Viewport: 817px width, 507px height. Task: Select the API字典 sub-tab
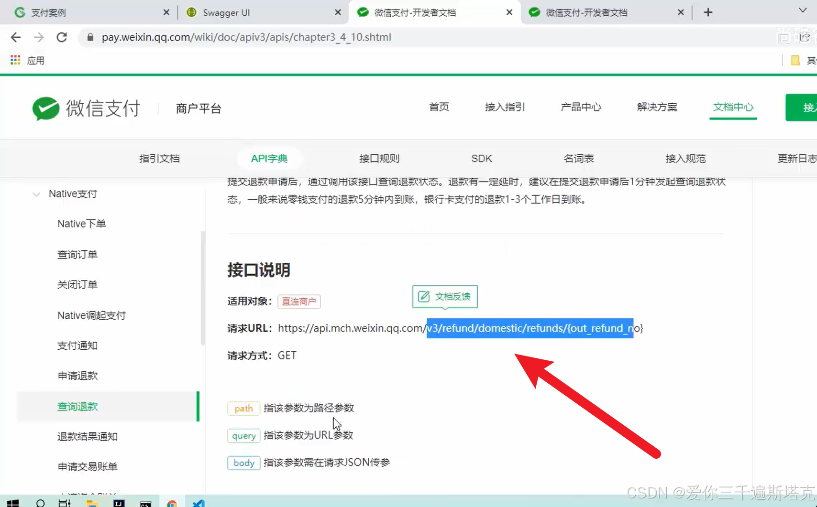pos(269,158)
